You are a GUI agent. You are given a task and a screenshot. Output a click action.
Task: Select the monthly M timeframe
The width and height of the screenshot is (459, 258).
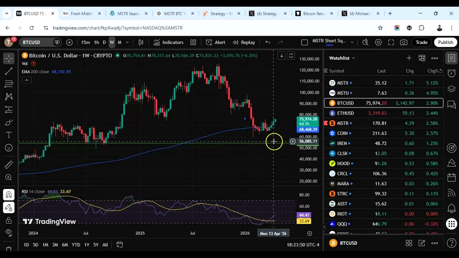click(120, 42)
